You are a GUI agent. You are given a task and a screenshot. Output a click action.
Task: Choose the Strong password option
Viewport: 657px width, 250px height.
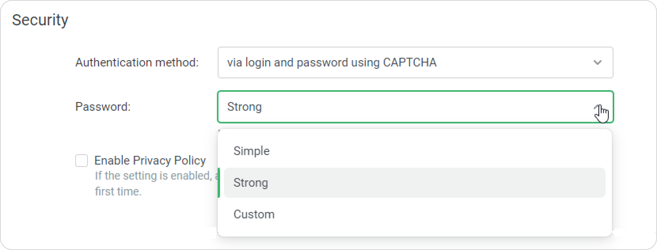tap(251, 182)
